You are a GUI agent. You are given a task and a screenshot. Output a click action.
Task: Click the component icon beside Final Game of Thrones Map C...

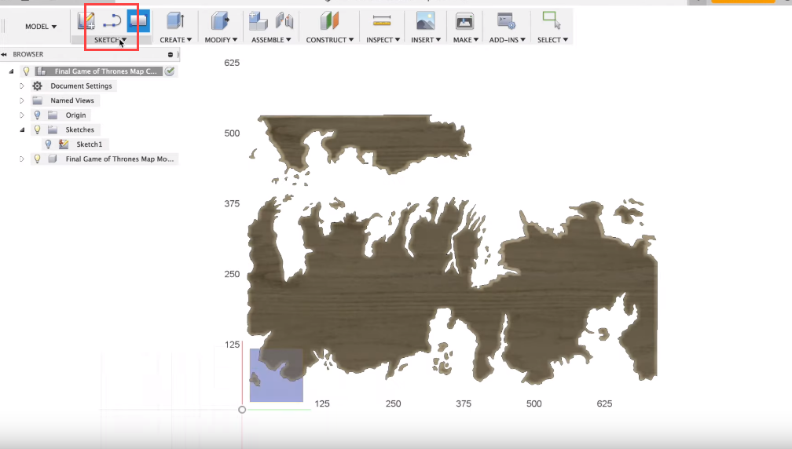click(42, 71)
